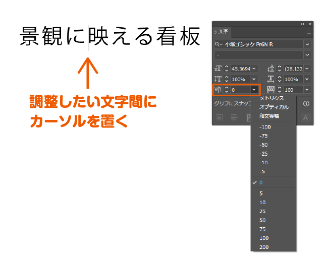The width and height of the screenshot is (328, 262).
Task: Step the kerning value 0
Action: point(227,90)
